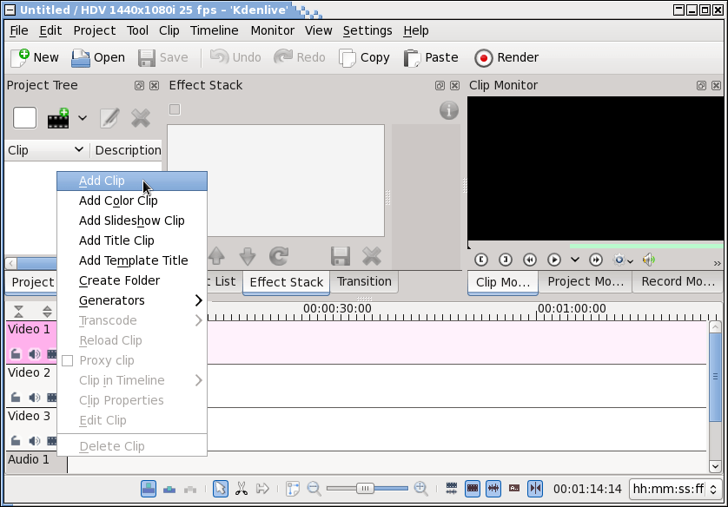Image resolution: width=728 pixels, height=507 pixels.
Task: Click the zoom in magnifier icon
Action: point(421,489)
